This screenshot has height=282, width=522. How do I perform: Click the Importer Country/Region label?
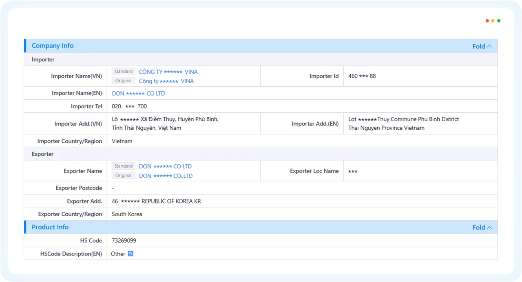pos(70,141)
